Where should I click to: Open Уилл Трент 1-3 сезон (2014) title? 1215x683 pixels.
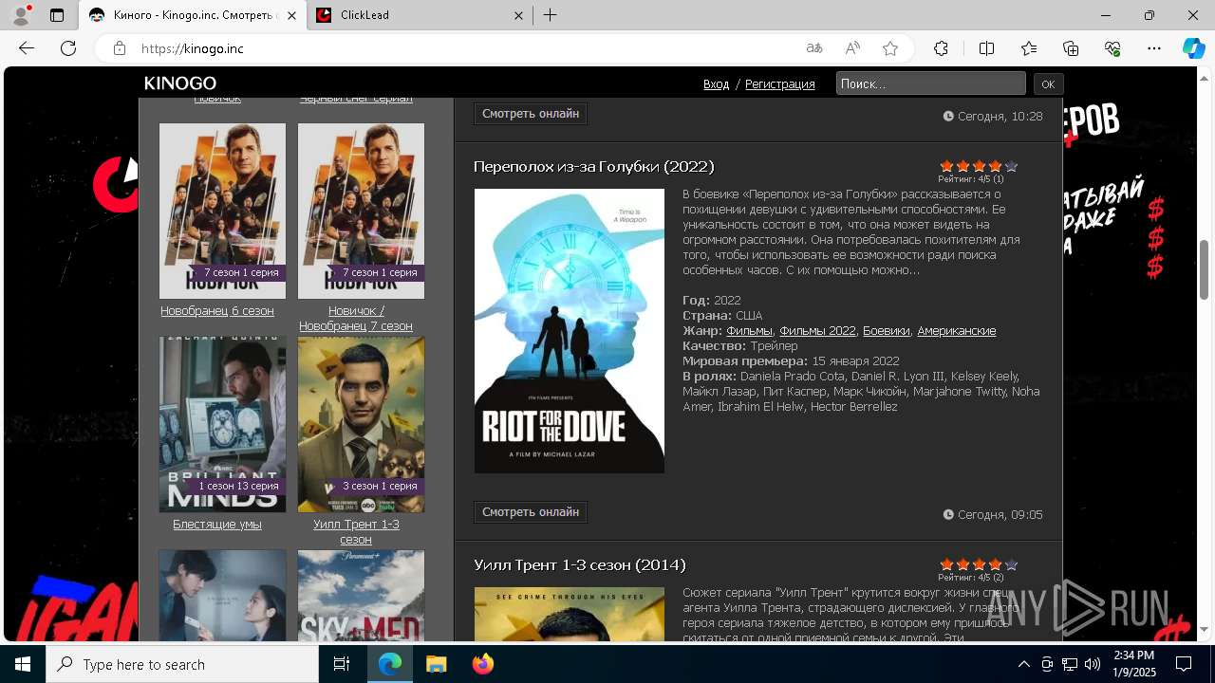(580, 565)
